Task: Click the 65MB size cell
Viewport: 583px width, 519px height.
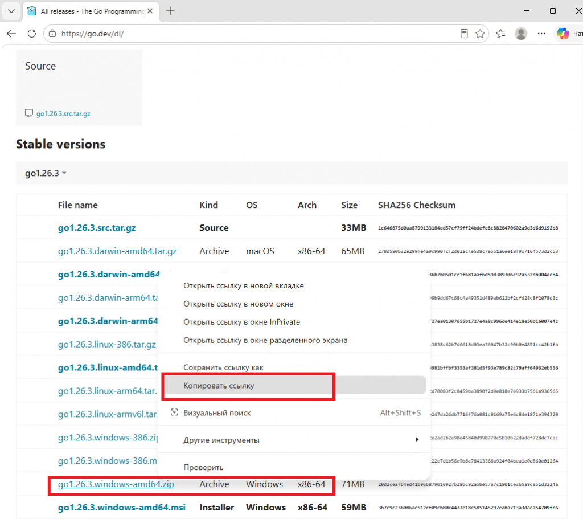Action: click(x=352, y=251)
